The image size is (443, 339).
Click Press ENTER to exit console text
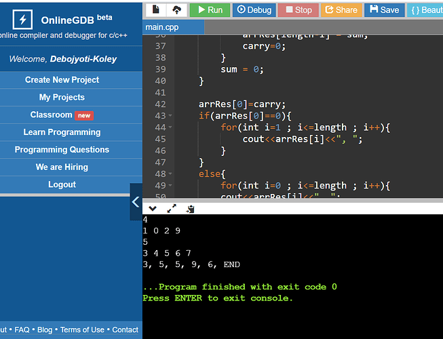pos(218,298)
